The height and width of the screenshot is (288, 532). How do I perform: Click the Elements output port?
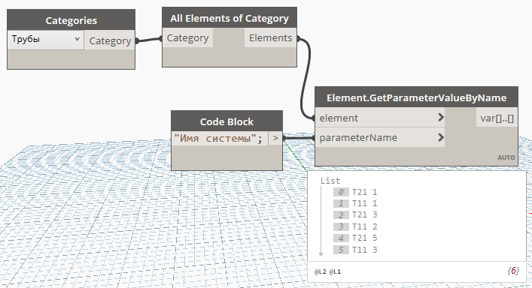pyautogui.click(x=270, y=37)
